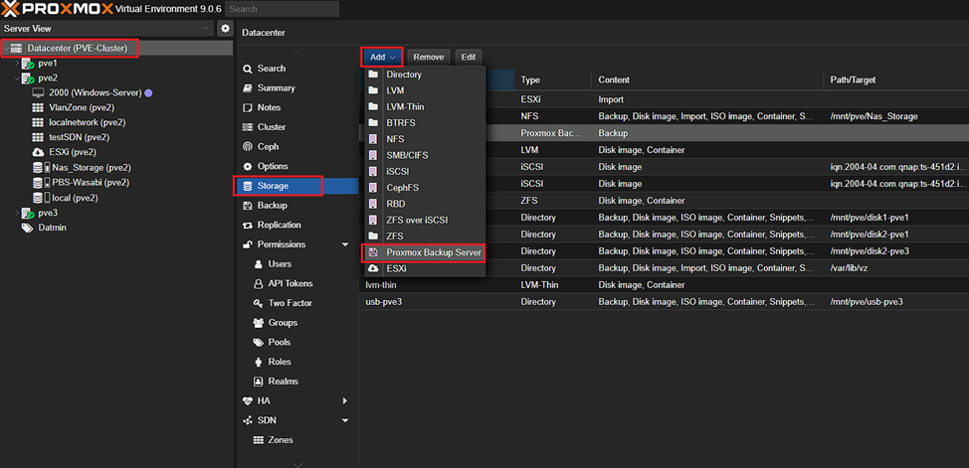Collapse the Permissions section arrow
This screenshot has height=468, width=969.
point(345,244)
